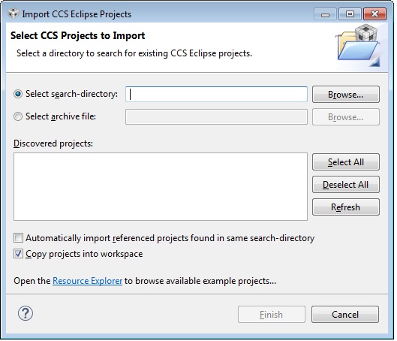Open the Resource Explorer link
The image size is (397, 341).
[x=87, y=281]
